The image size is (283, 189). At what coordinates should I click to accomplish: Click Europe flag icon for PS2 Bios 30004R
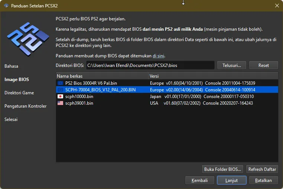[60, 83]
